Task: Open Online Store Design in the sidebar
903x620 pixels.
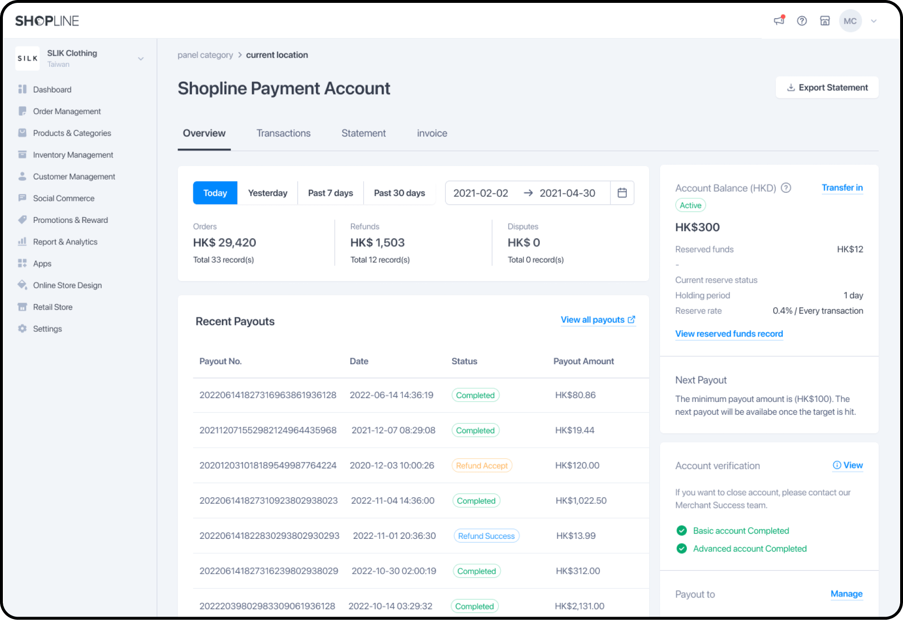Action: tap(67, 285)
